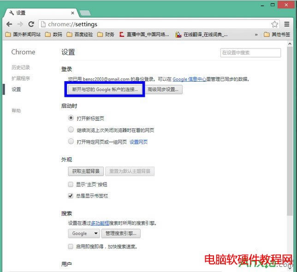Go to 扩展程序 in the sidebar
This screenshot has height=272, width=297.
point(21,78)
